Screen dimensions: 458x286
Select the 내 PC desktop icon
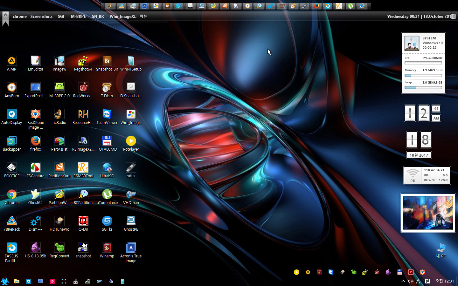(x=441, y=250)
